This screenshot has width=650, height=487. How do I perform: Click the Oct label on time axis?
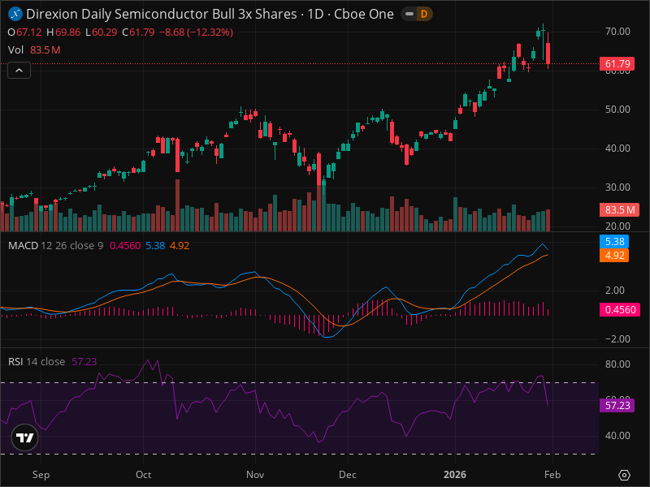pos(144,475)
